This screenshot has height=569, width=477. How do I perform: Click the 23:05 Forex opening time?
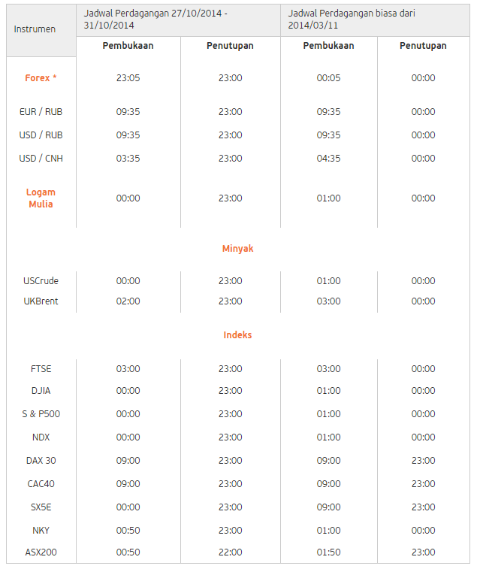[128, 78]
